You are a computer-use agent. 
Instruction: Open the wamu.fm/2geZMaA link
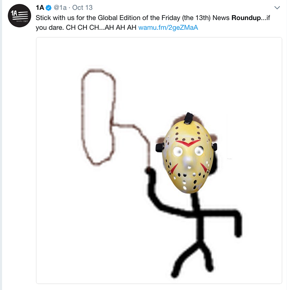tap(168, 28)
